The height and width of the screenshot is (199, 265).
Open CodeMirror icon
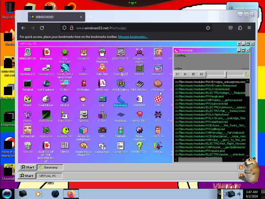click(x=46, y=101)
